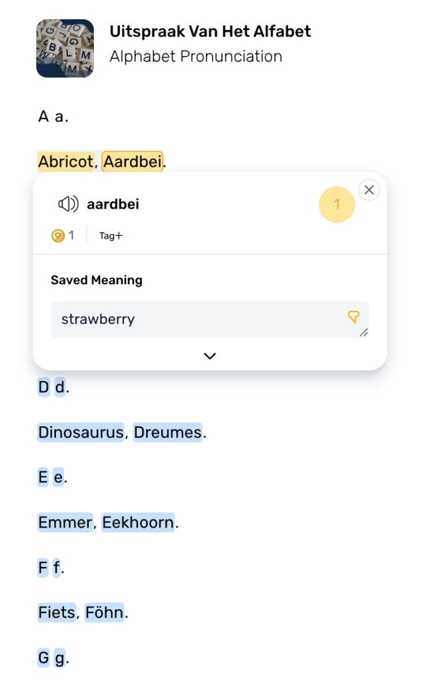This screenshot has height=683, width=422.
Task: Select the highlighted word Aardbei
Action: 132,161
